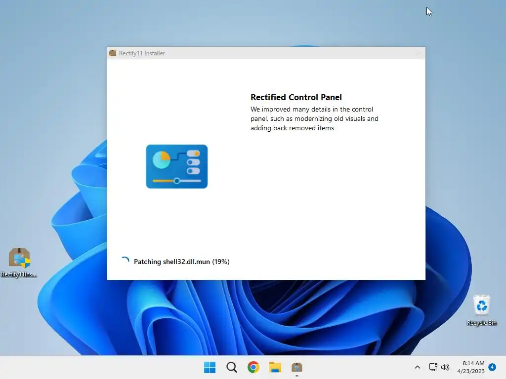Click Patching shell32.dll.mun (19%) status text
Screen dimensions: 506x379
(182, 262)
